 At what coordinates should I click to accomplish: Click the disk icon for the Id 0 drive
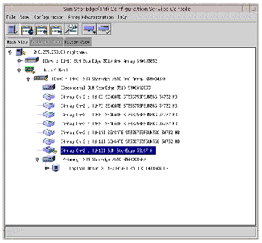point(49,97)
